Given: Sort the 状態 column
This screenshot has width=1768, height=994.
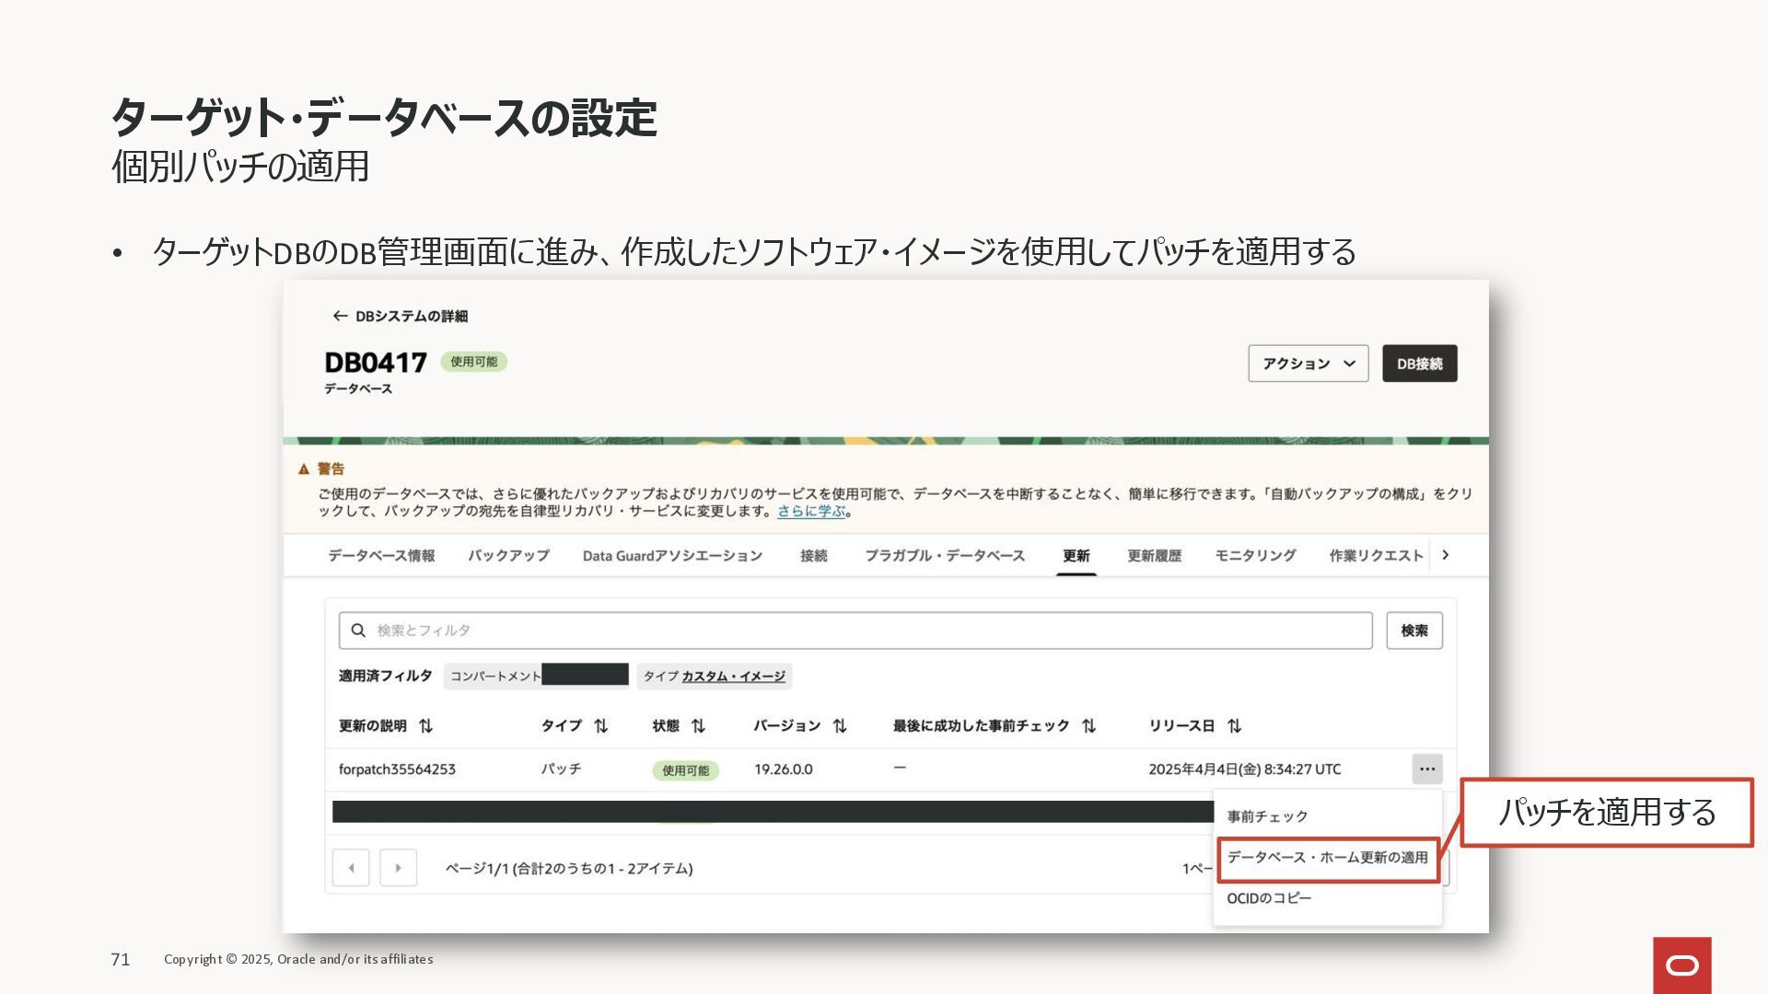Looking at the screenshot, I should point(698,726).
